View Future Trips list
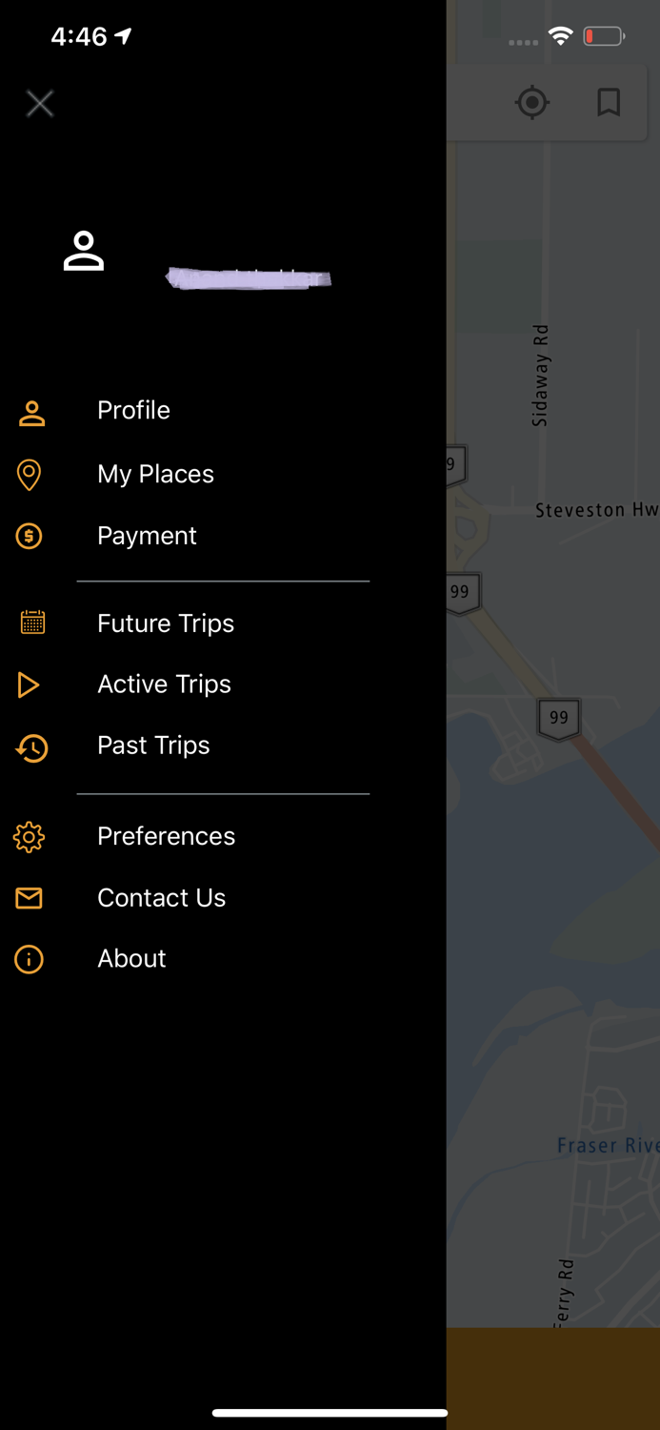 pos(166,623)
